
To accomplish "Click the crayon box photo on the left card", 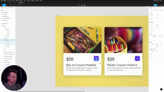I will (82, 40).
